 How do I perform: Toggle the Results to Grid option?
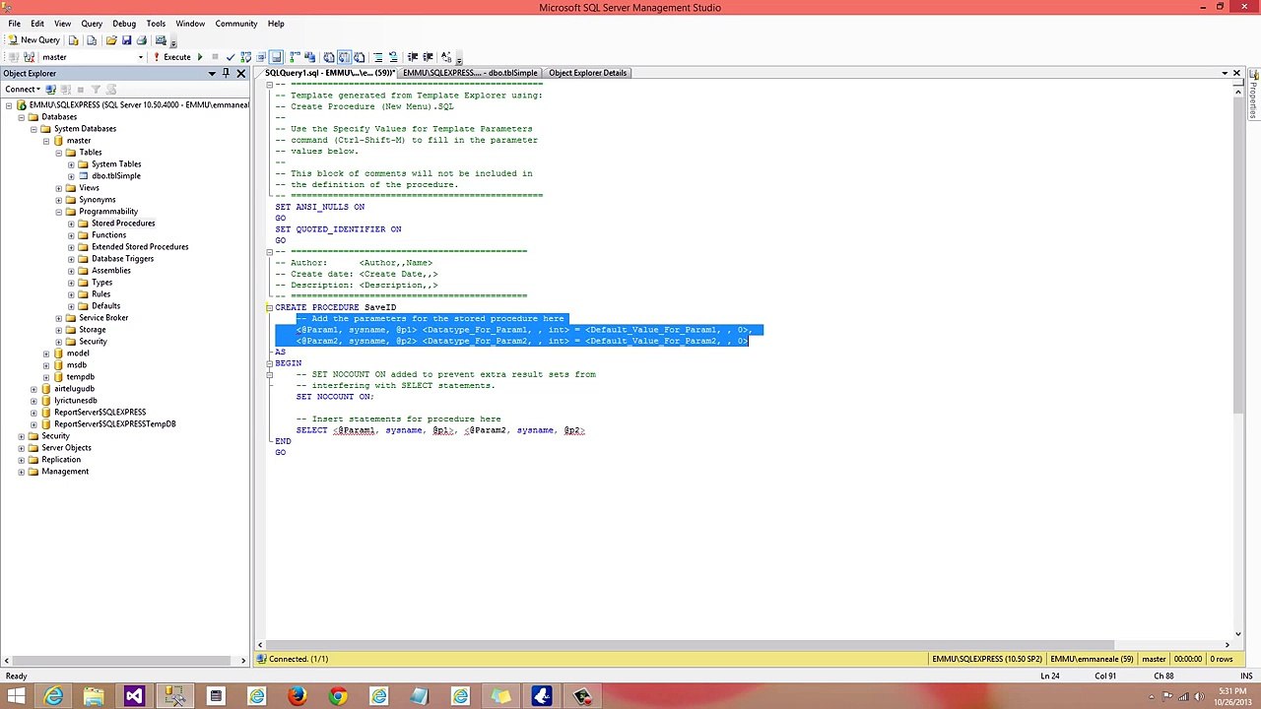point(344,57)
